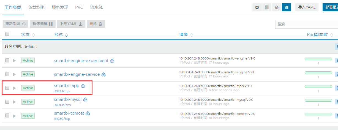The height and width of the screenshot is (130, 338).
Task: Check the smartbi-engine-service row checkbox
Action: 7,74
